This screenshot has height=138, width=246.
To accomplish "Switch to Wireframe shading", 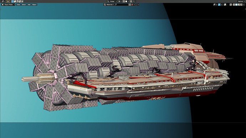I will pyautogui.click(x=234, y=5).
